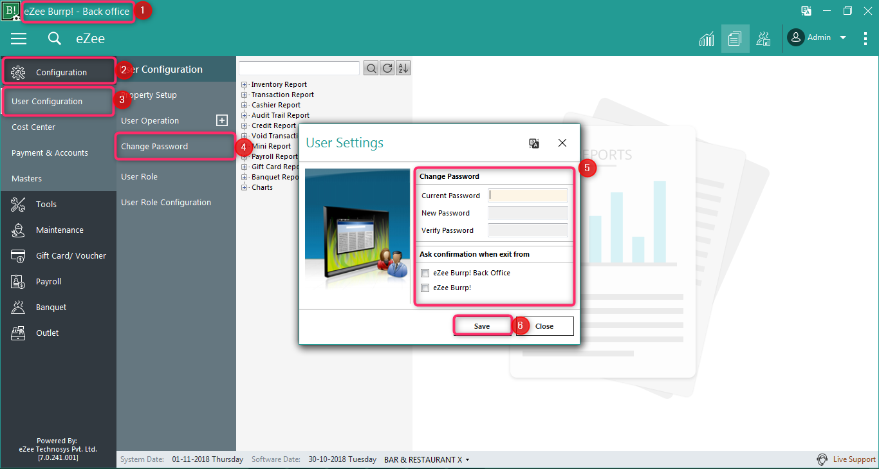Viewport: 879px width, 469px height.
Task: Click the report search magnifier button
Action: click(371, 68)
